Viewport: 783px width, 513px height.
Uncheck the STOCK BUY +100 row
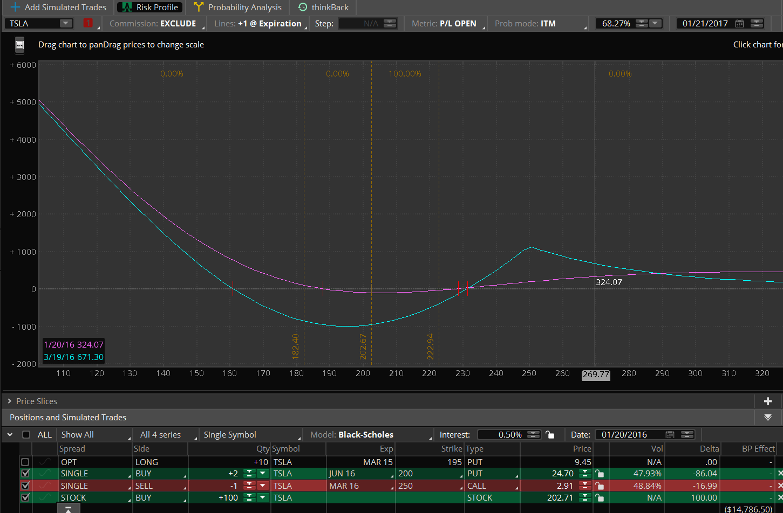(x=25, y=498)
